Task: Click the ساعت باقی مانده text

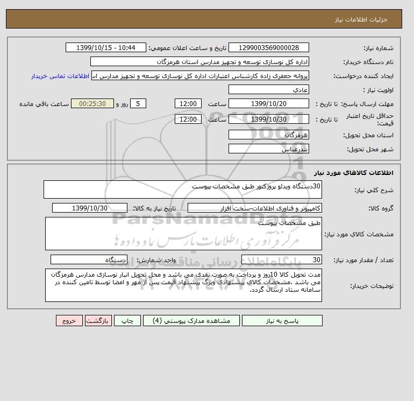Action: pyautogui.click(x=44, y=104)
